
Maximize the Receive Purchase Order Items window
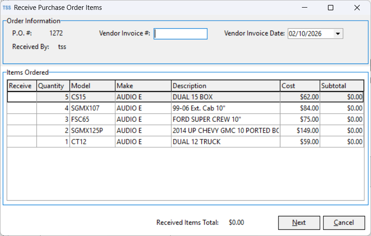(331, 8)
